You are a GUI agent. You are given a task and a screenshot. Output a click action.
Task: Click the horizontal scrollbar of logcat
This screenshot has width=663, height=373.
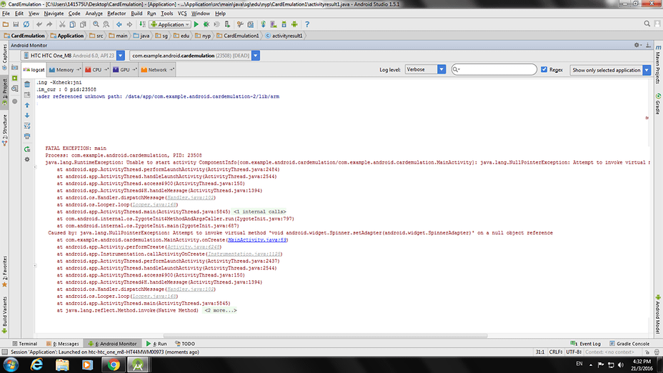(x=326, y=337)
